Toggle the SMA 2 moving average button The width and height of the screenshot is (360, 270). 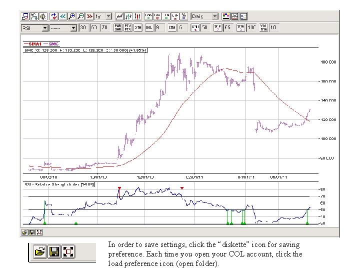click(x=217, y=27)
